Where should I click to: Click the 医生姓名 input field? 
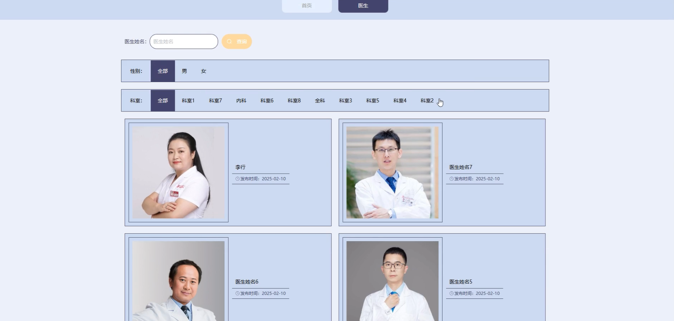tap(183, 41)
